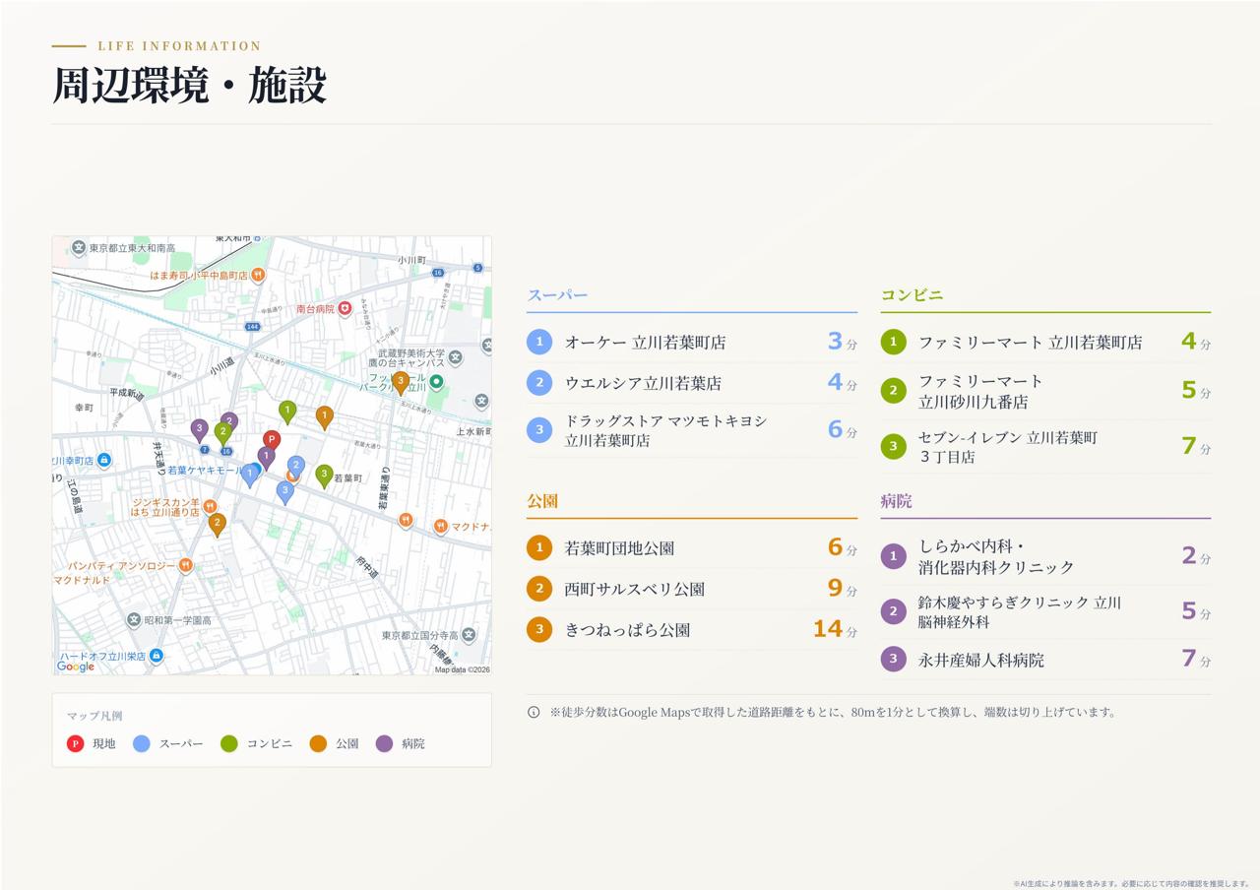Click badge 2 next to ファミリーマート 立川砂川九番店
Viewport: 1260px width, 890px height.
coord(893,391)
